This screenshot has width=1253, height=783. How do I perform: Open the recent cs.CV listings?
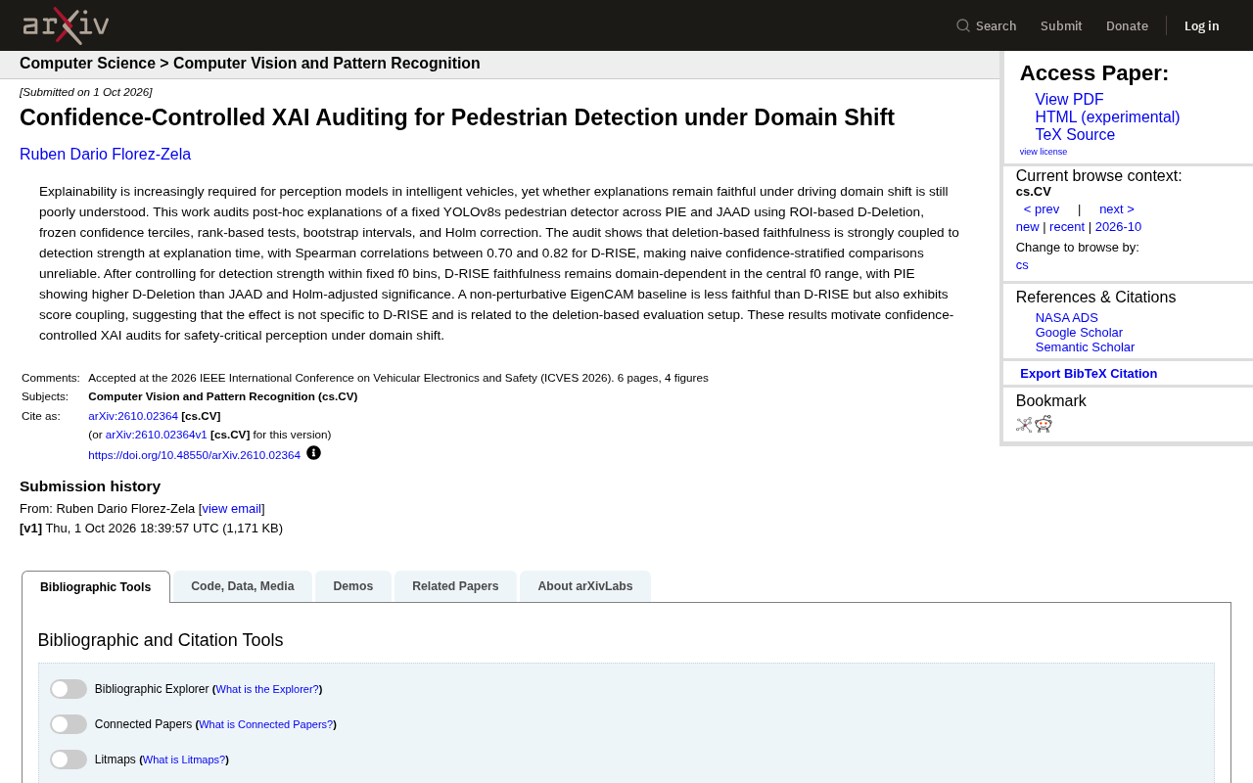1067,227
